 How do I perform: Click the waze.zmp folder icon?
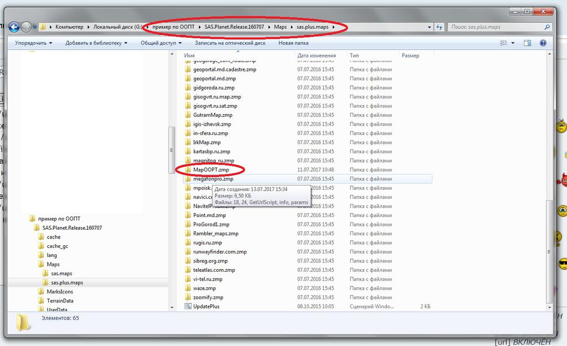point(188,288)
